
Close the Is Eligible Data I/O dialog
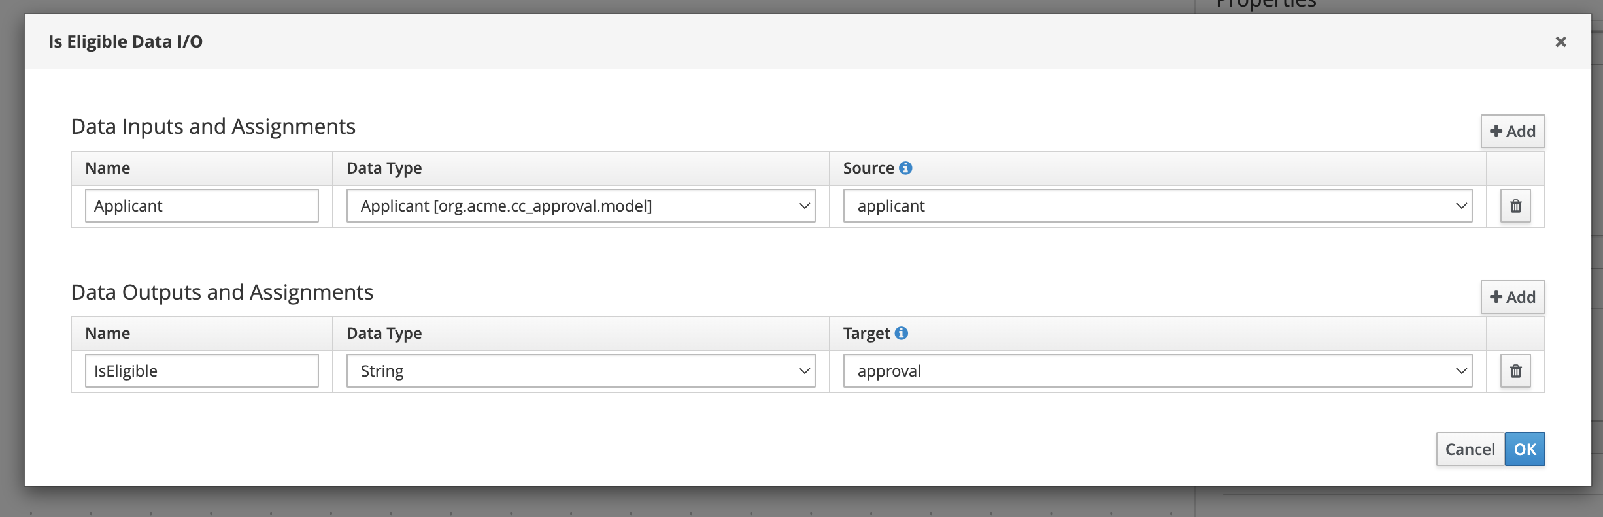point(1561,42)
